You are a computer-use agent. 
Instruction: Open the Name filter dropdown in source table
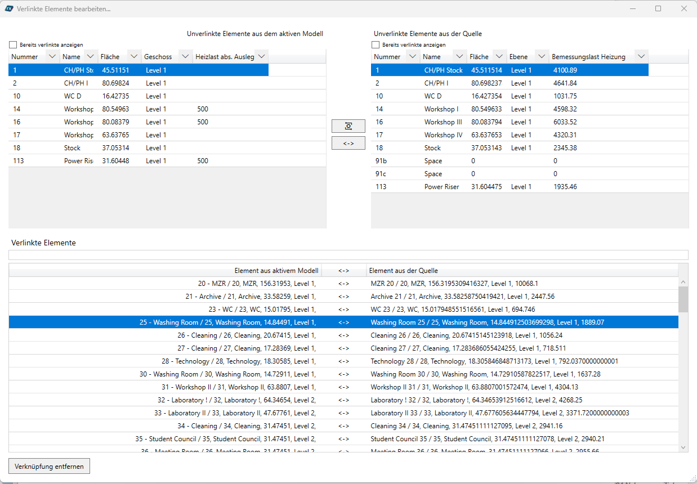(460, 57)
